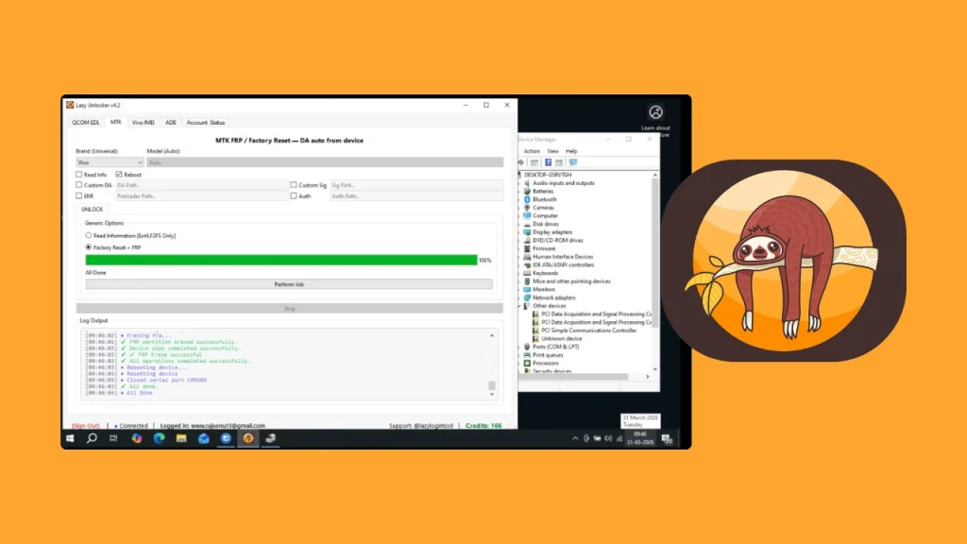The height and width of the screenshot is (544, 967).
Task: Click the Unknown device warning icon
Action: pos(535,339)
